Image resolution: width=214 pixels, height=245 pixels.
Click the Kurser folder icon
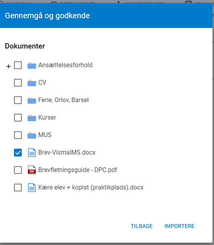pos(32,118)
